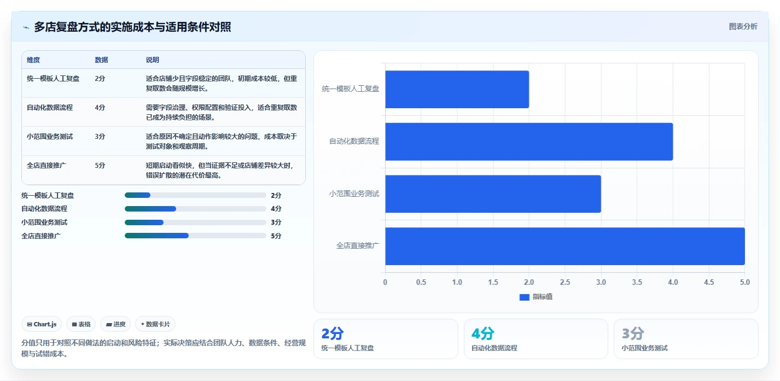Click the 5分 cell in table
The image size is (780, 381).
(100, 166)
